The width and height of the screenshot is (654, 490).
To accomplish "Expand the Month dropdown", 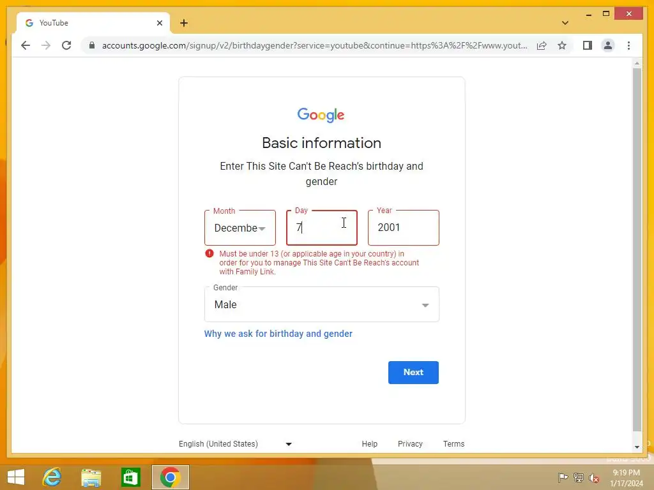I will coord(240,228).
